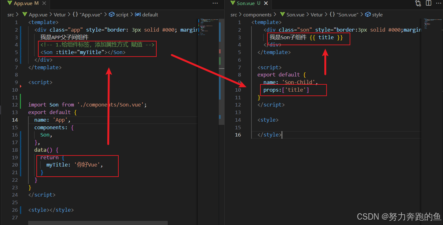Screen dimensions: 443x225
Task: Open the quoted "App.vue" breadcrumb symbol
Action: (91, 15)
